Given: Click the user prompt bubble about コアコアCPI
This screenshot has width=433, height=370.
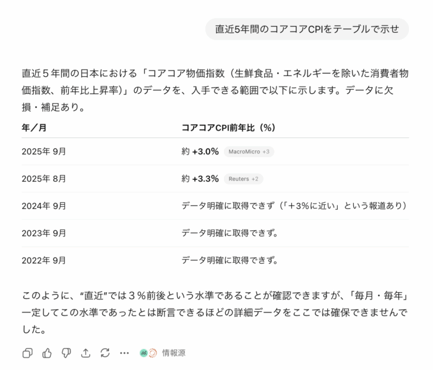Looking at the screenshot, I should tap(307, 28).
